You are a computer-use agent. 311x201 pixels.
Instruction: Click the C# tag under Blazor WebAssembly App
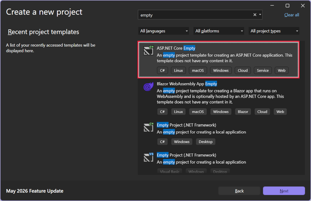tap(162, 112)
